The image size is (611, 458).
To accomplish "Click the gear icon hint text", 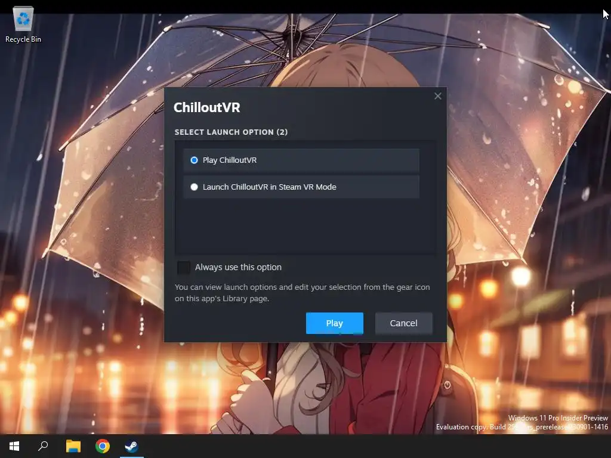I will (x=302, y=293).
